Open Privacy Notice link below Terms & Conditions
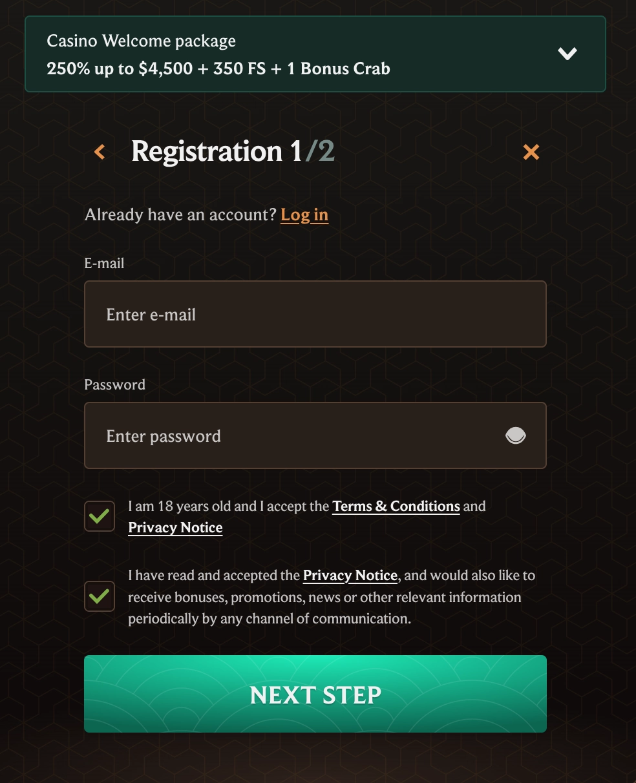636x783 pixels. 175,528
